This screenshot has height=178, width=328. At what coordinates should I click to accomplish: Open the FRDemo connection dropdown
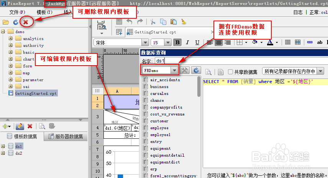click(174, 71)
